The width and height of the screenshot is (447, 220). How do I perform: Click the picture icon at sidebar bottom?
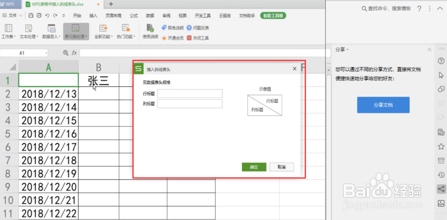[x=441, y=203]
